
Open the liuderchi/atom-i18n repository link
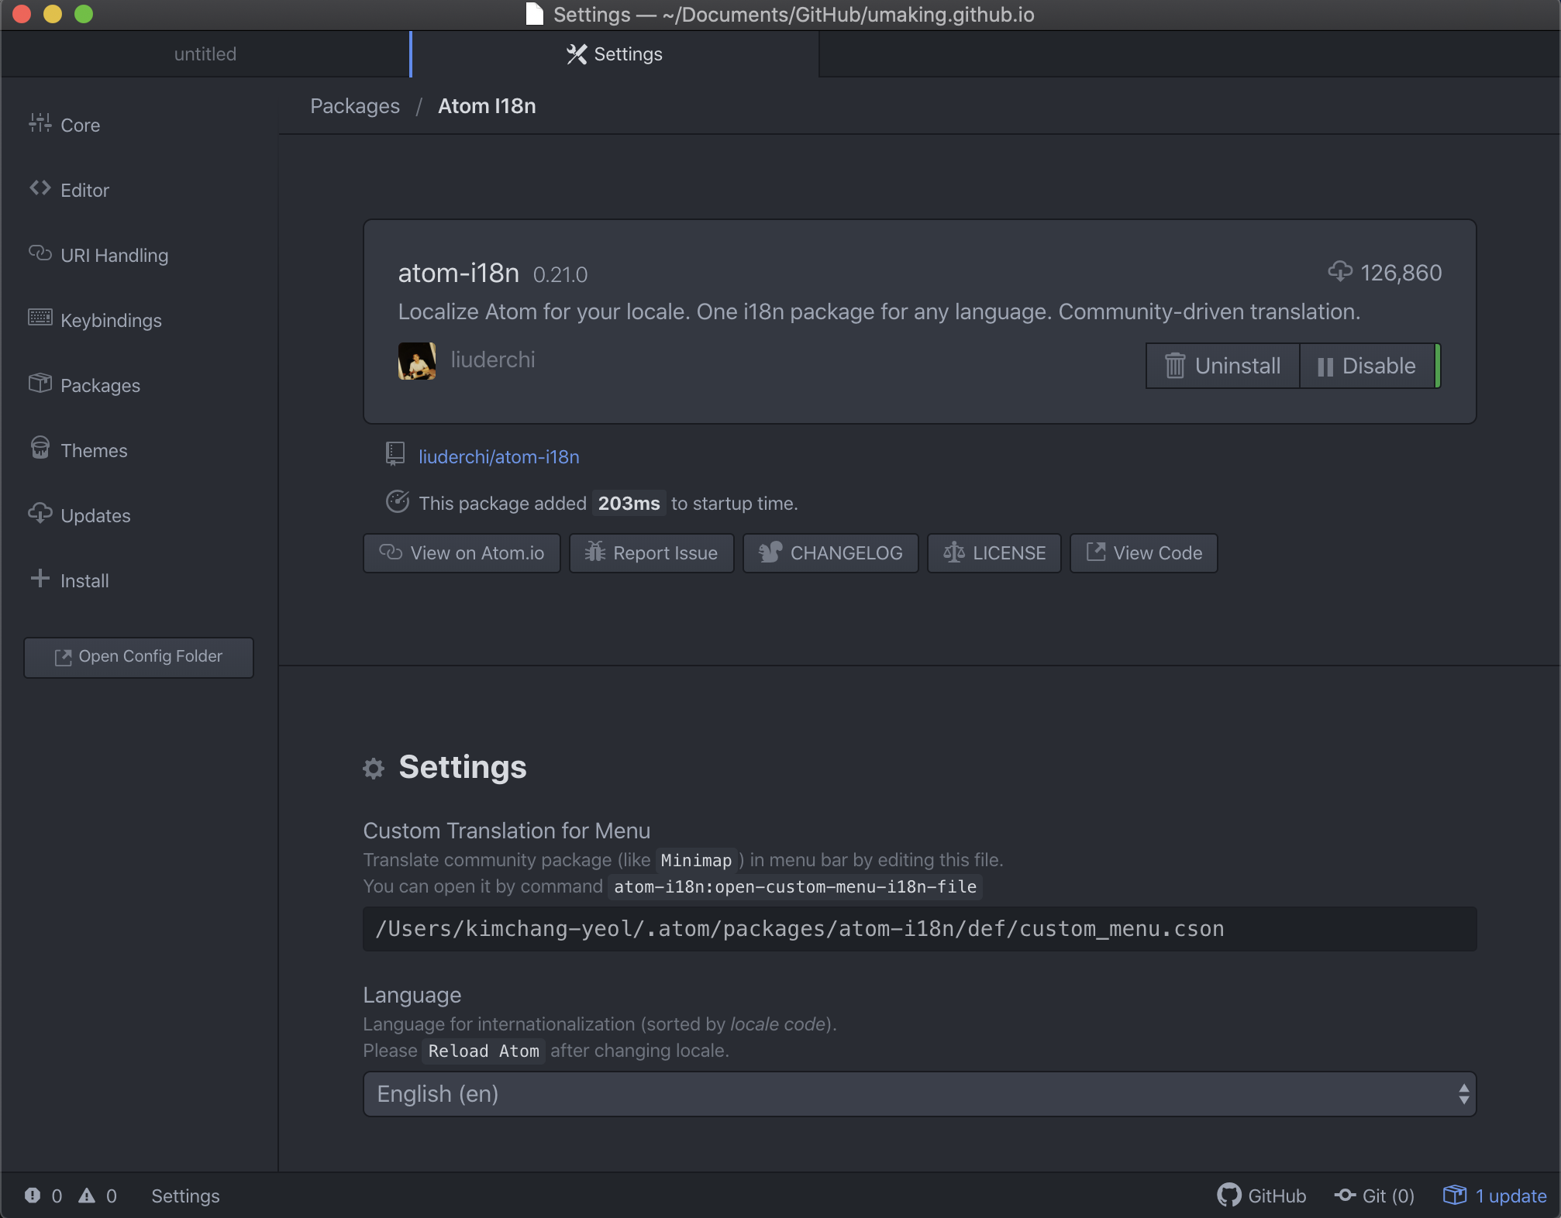[498, 457]
